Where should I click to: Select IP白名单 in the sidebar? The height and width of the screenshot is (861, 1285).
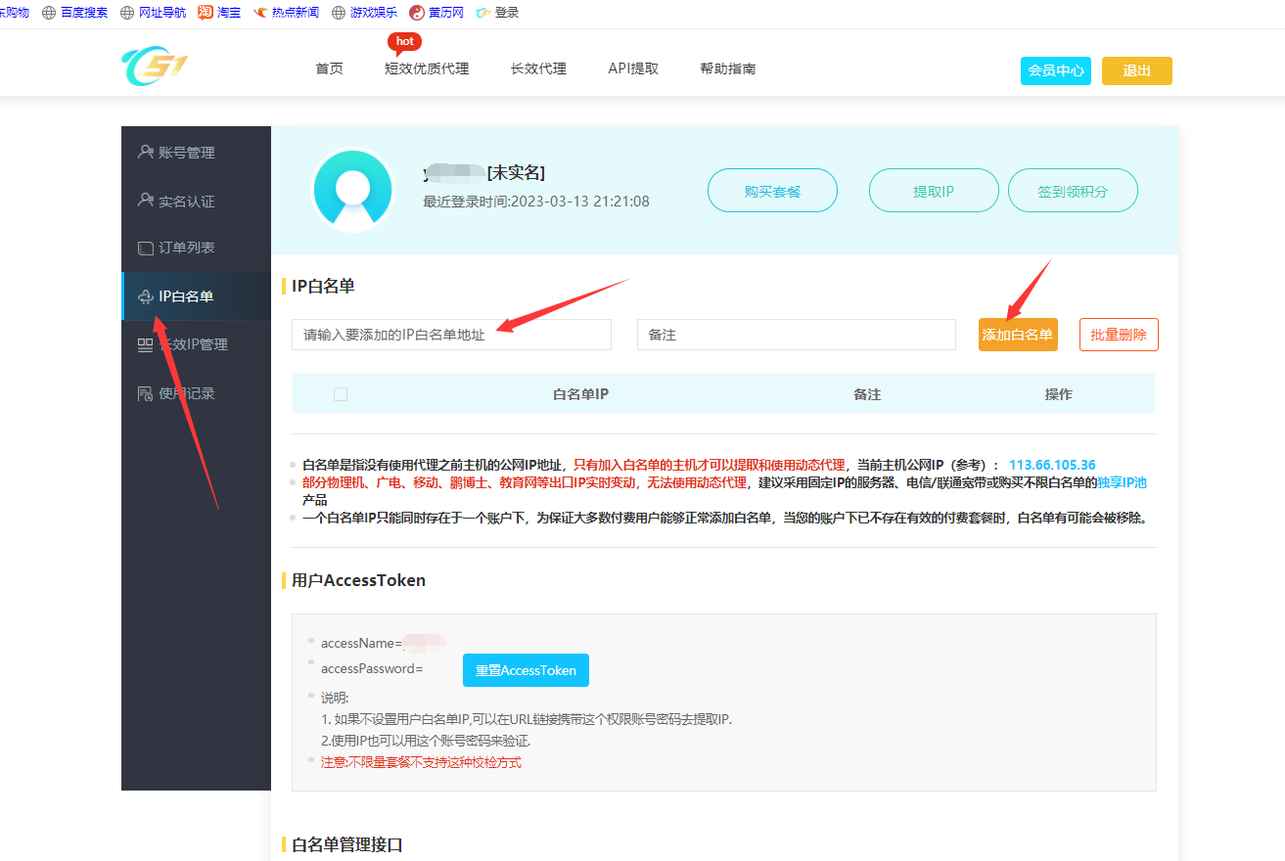click(186, 295)
